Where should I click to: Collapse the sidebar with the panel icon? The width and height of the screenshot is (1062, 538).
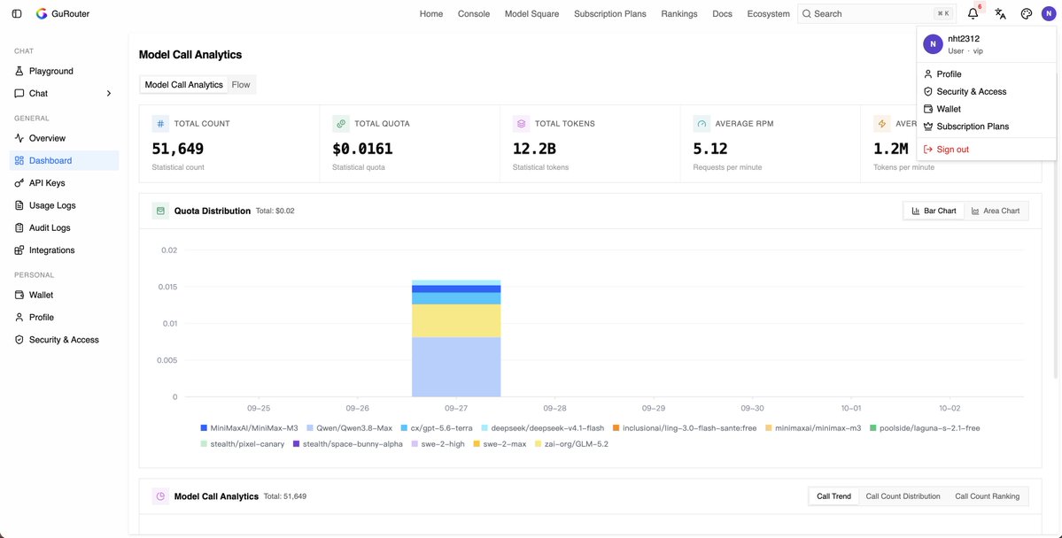pos(17,13)
